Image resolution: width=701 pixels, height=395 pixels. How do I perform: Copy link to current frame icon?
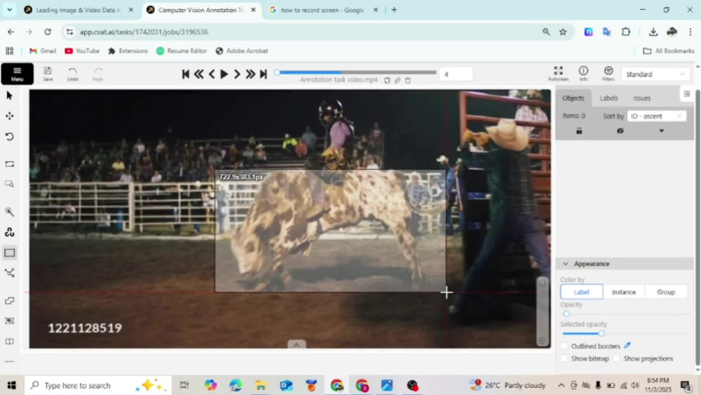[397, 81]
